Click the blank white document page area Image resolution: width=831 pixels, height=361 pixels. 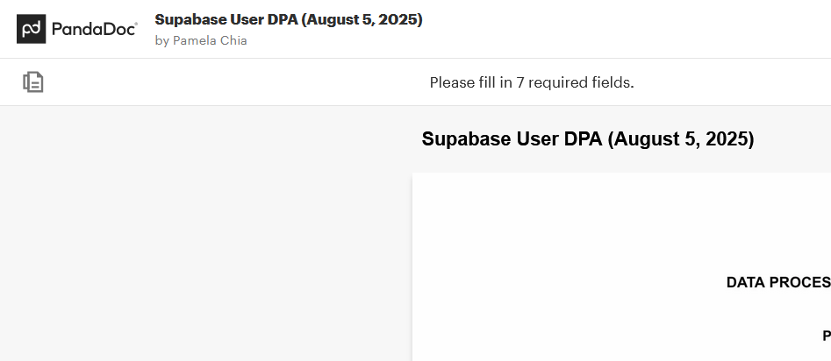click(570, 237)
